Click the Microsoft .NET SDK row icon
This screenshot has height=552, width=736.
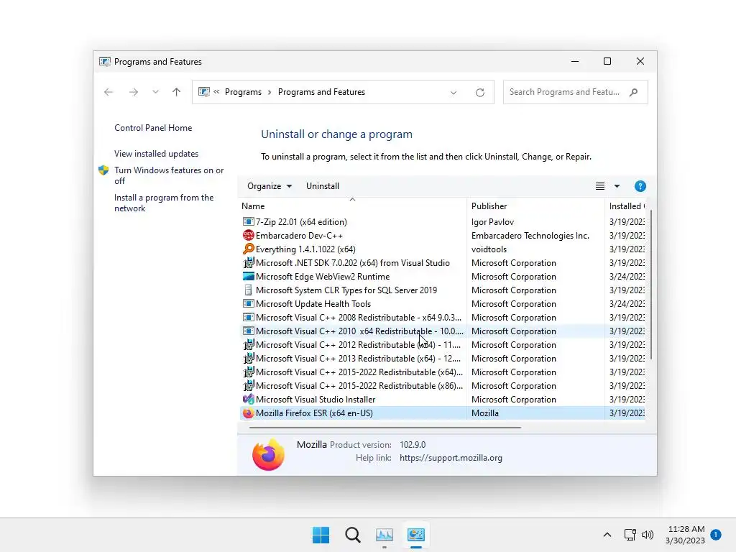tap(248, 262)
